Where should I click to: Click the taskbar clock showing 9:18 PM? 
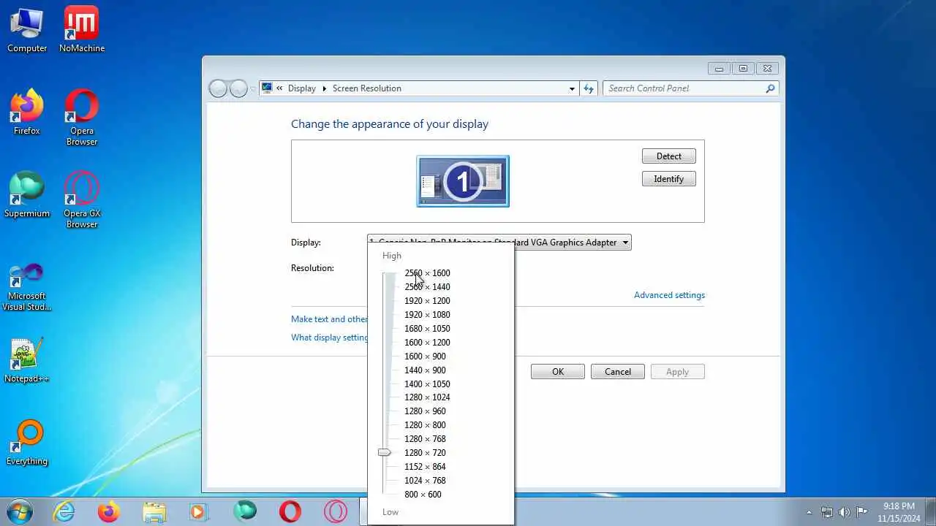(x=899, y=511)
